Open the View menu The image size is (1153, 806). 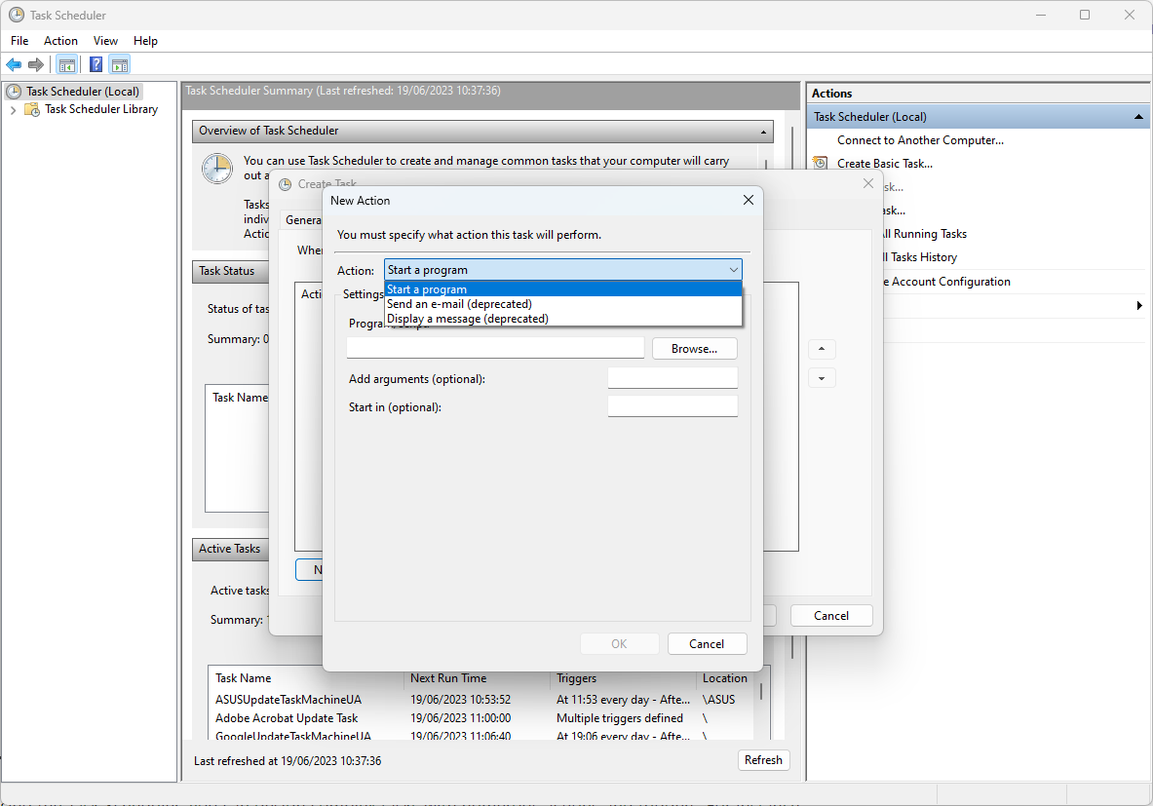[105, 41]
